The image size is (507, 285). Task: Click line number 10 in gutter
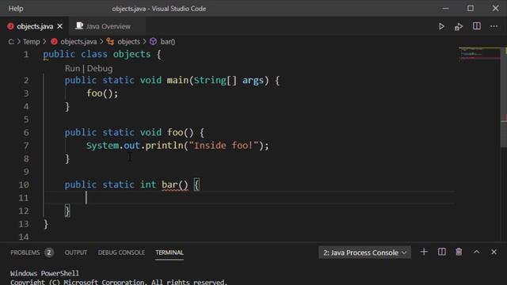click(24, 184)
